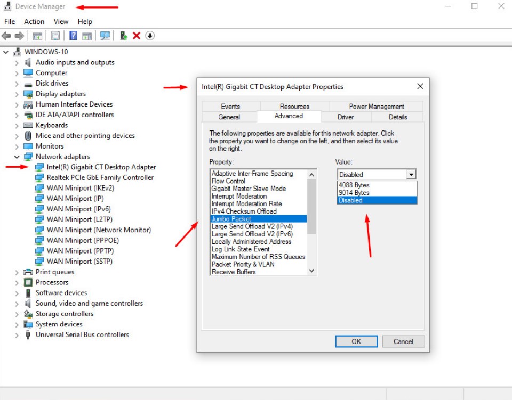
Task: Switch to the Resources tab
Action: point(294,107)
